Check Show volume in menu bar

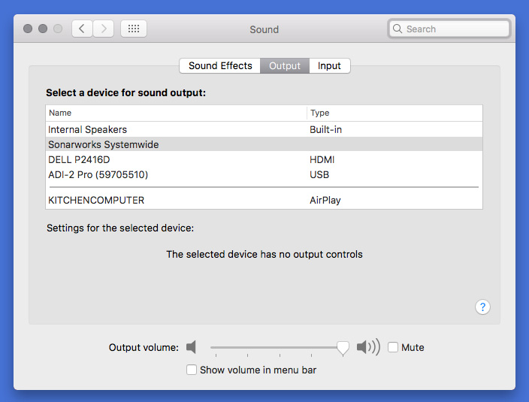pos(192,370)
